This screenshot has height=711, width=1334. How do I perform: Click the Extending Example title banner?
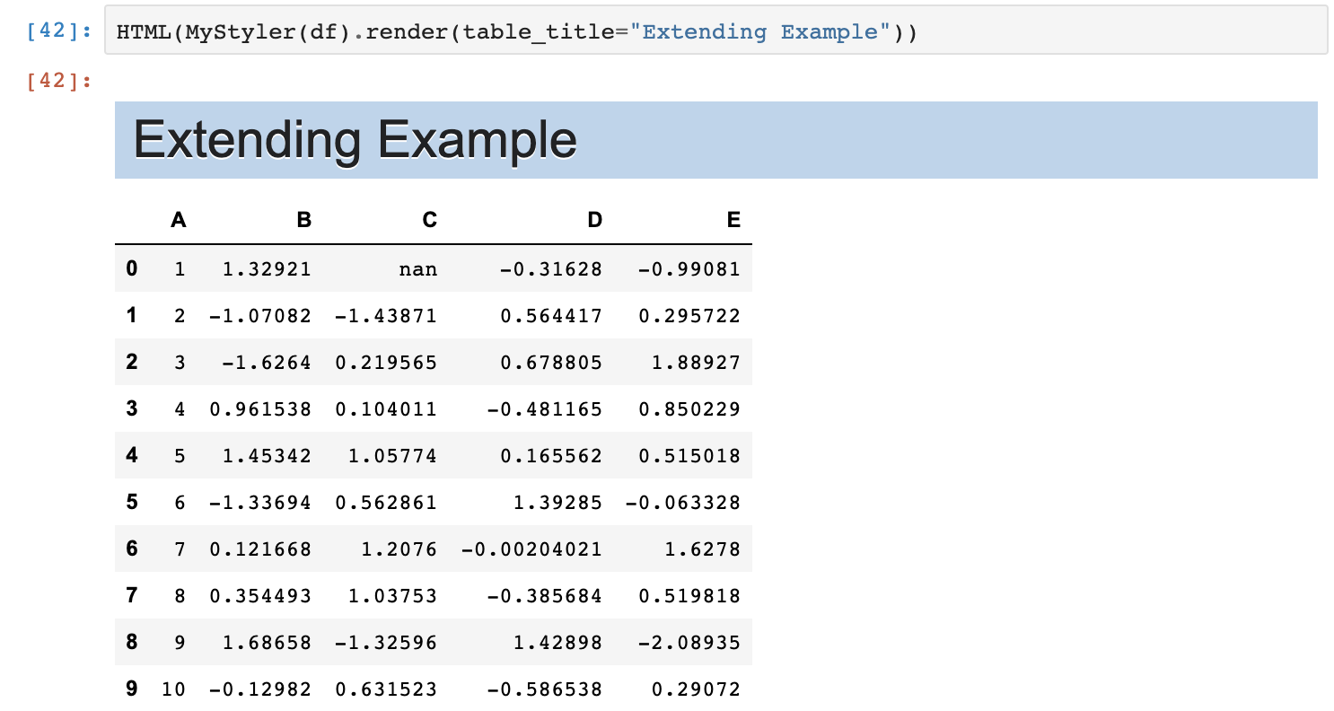coord(715,140)
